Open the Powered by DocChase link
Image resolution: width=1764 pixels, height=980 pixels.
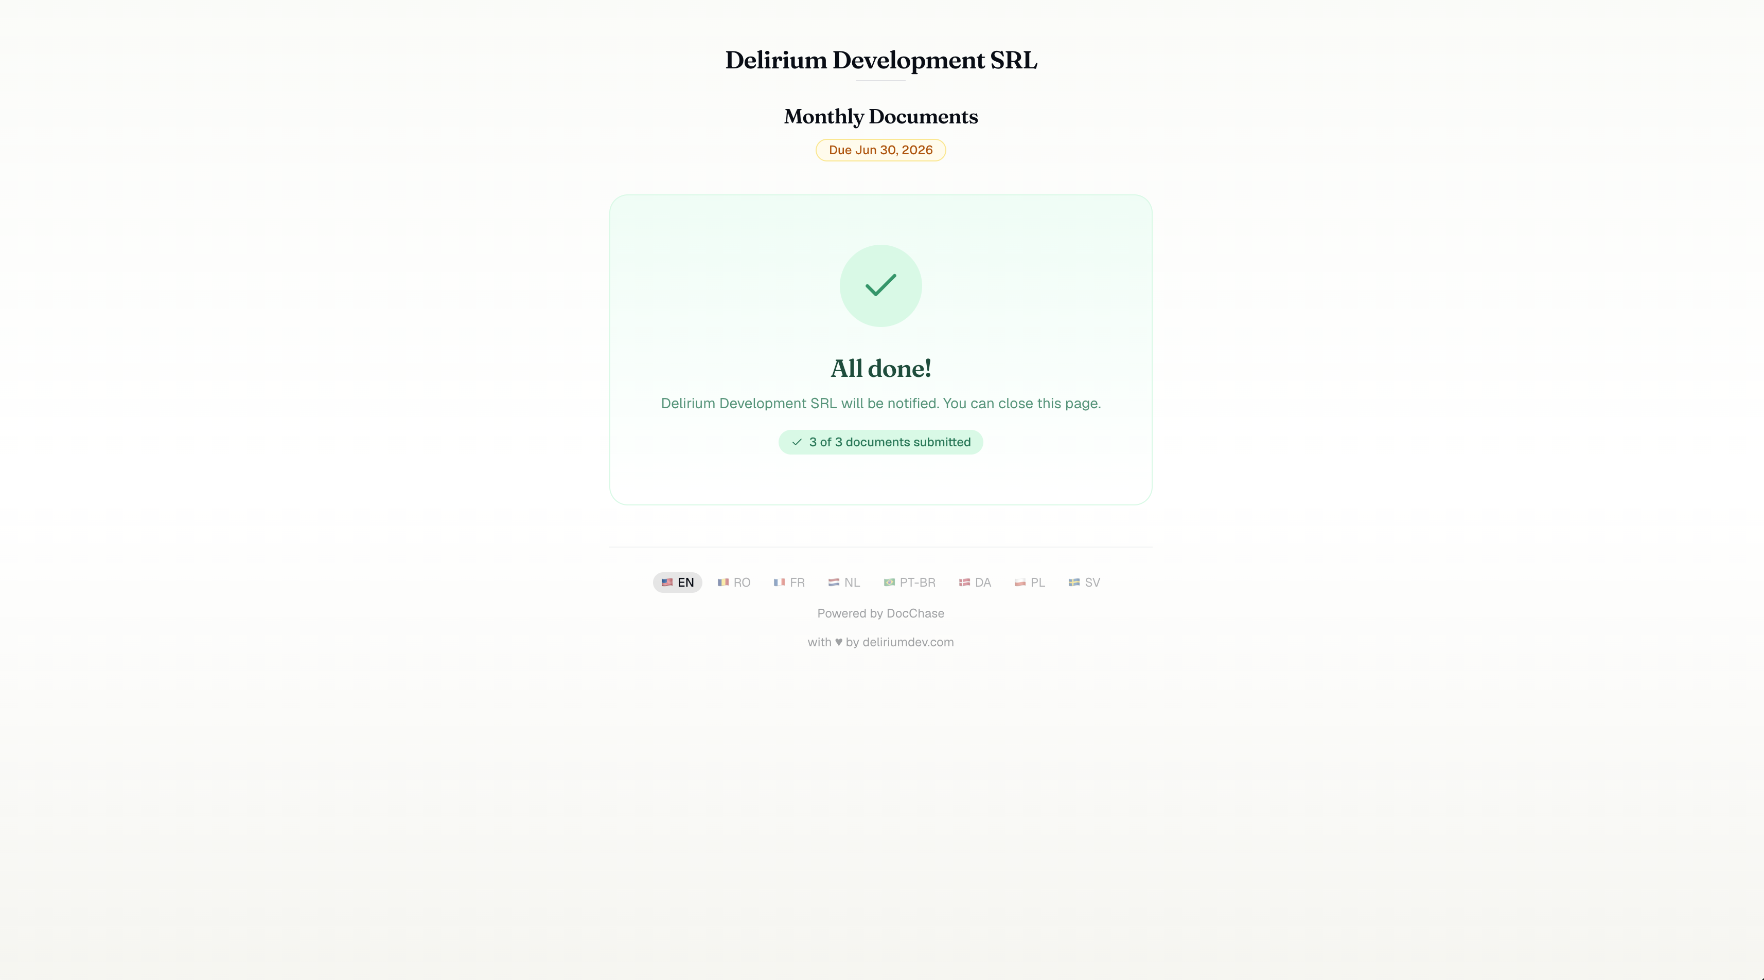click(880, 613)
